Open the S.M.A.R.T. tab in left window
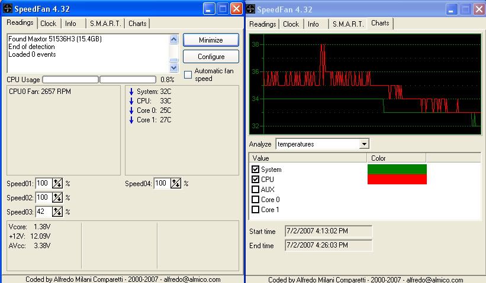Screen dimensions: 486x283 click(x=105, y=24)
